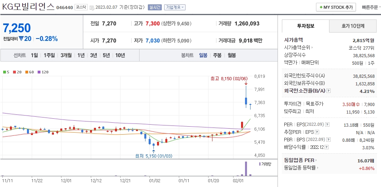Click the current price 7,250

point(17,28)
